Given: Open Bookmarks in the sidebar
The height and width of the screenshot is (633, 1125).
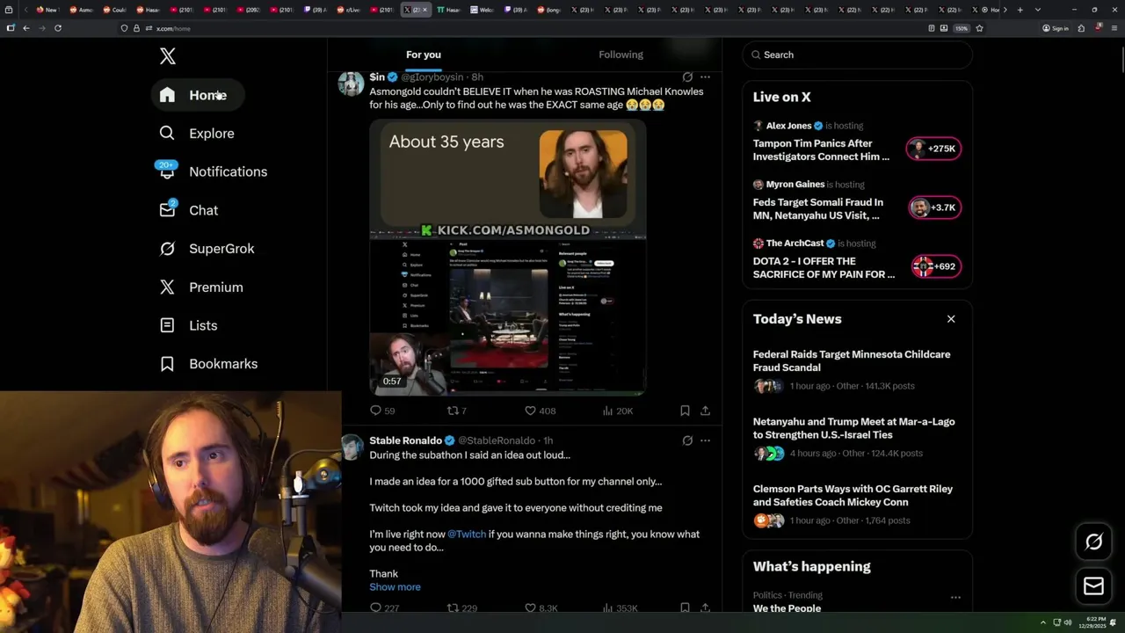Looking at the screenshot, I should [x=209, y=364].
